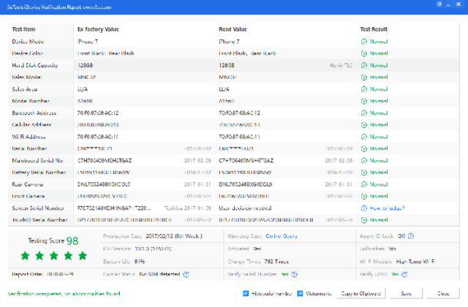The image size is (468, 307).
Task: Click the help icon beside How to judge?
Action: [x=363, y=208]
